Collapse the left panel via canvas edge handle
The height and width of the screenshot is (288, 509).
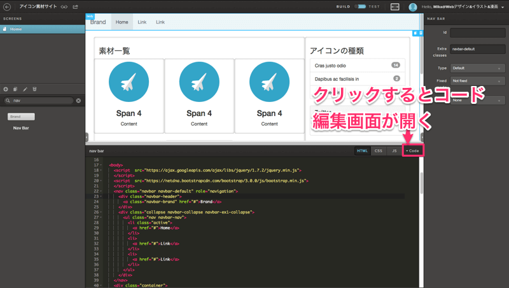(x=87, y=137)
